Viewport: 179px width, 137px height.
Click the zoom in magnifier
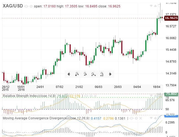pyautogui.click(x=77, y=74)
